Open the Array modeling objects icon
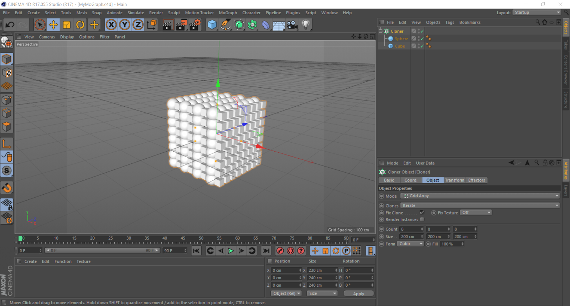The width and height of the screenshot is (570, 306). pyautogui.click(x=253, y=25)
